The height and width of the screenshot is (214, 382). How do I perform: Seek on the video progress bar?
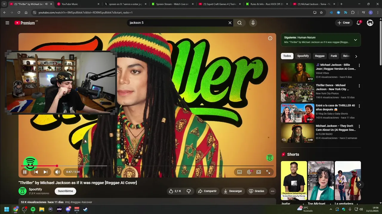[x=147, y=166]
